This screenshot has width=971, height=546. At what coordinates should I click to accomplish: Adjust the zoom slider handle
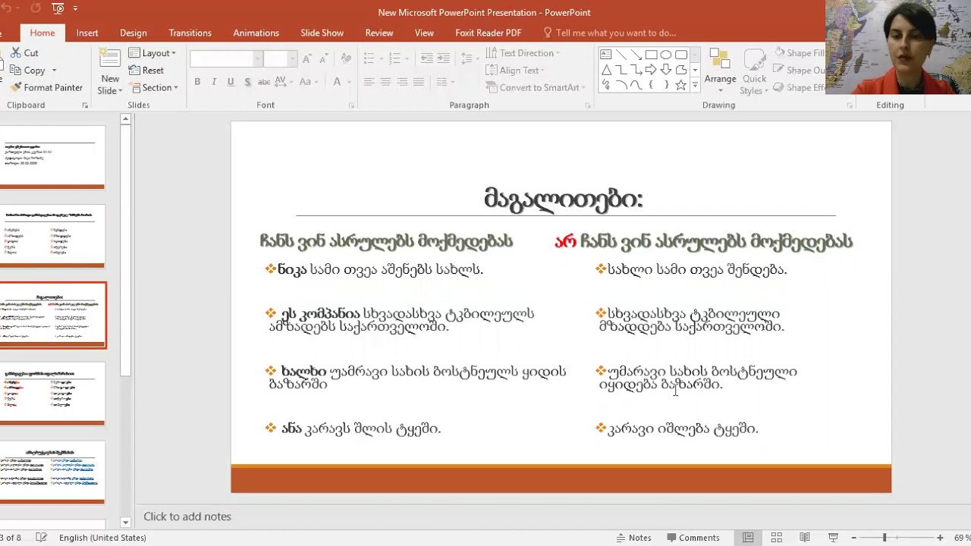tap(884, 538)
